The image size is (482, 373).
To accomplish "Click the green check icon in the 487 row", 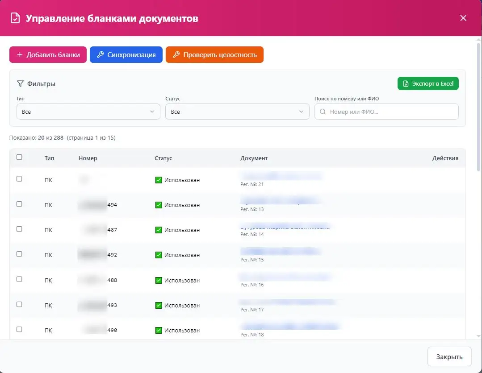I will [x=159, y=230].
